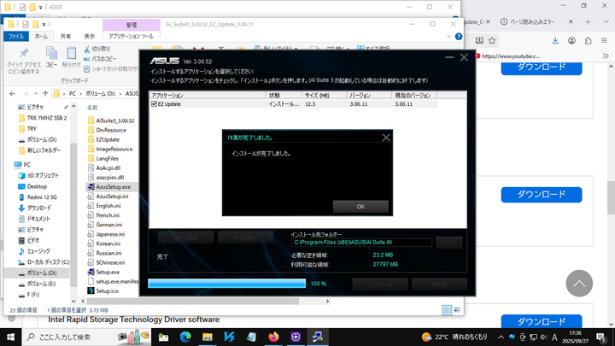Open the Windows Start menu
Viewport: 615px width, 346px height.
pyautogui.click(x=10, y=337)
